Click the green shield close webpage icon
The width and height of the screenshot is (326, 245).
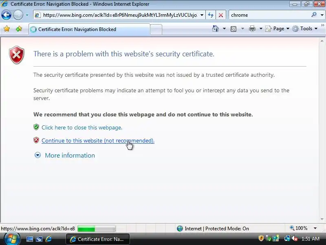(x=36, y=127)
